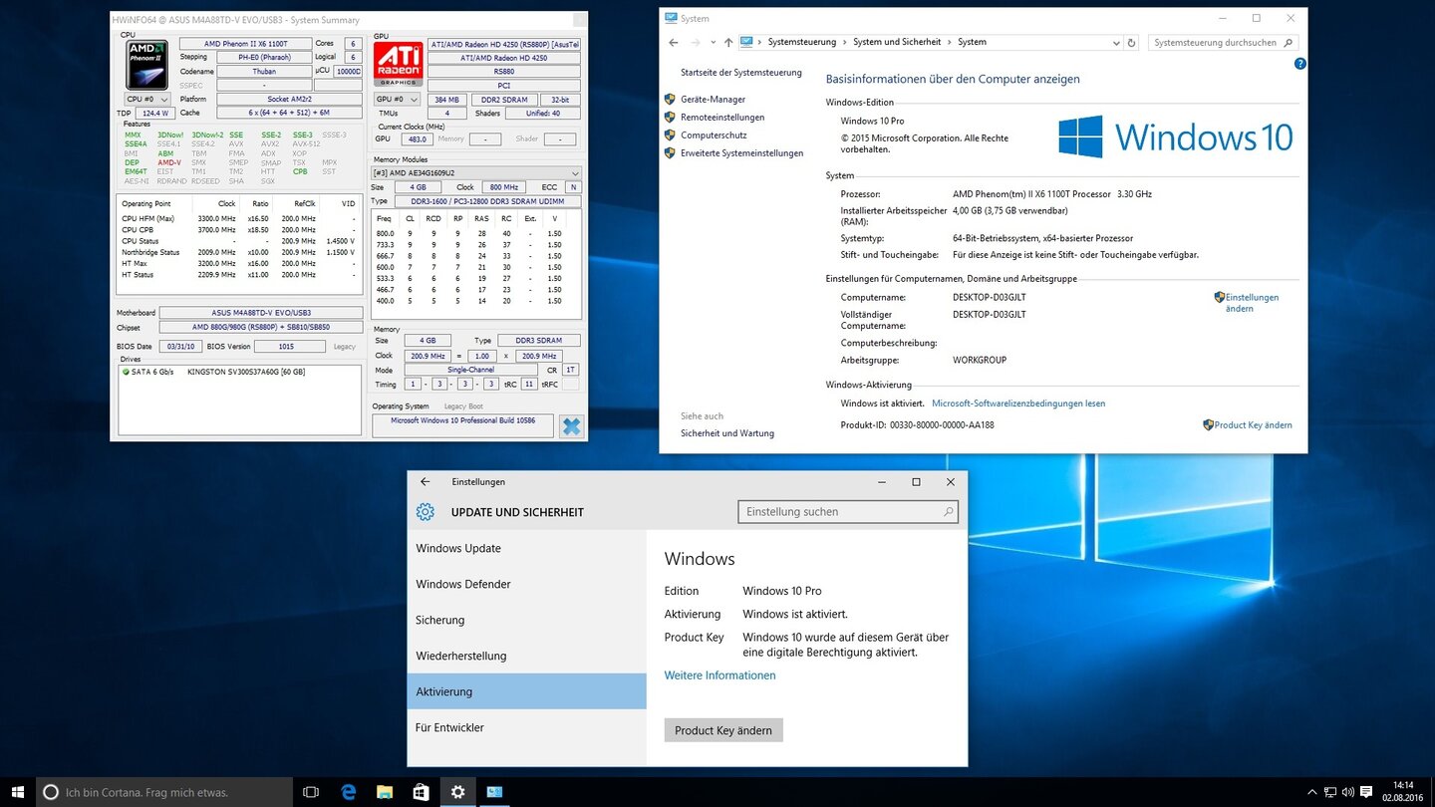
Task: Click the Systemsteuerung breadcrumb
Action: pos(802,42)
